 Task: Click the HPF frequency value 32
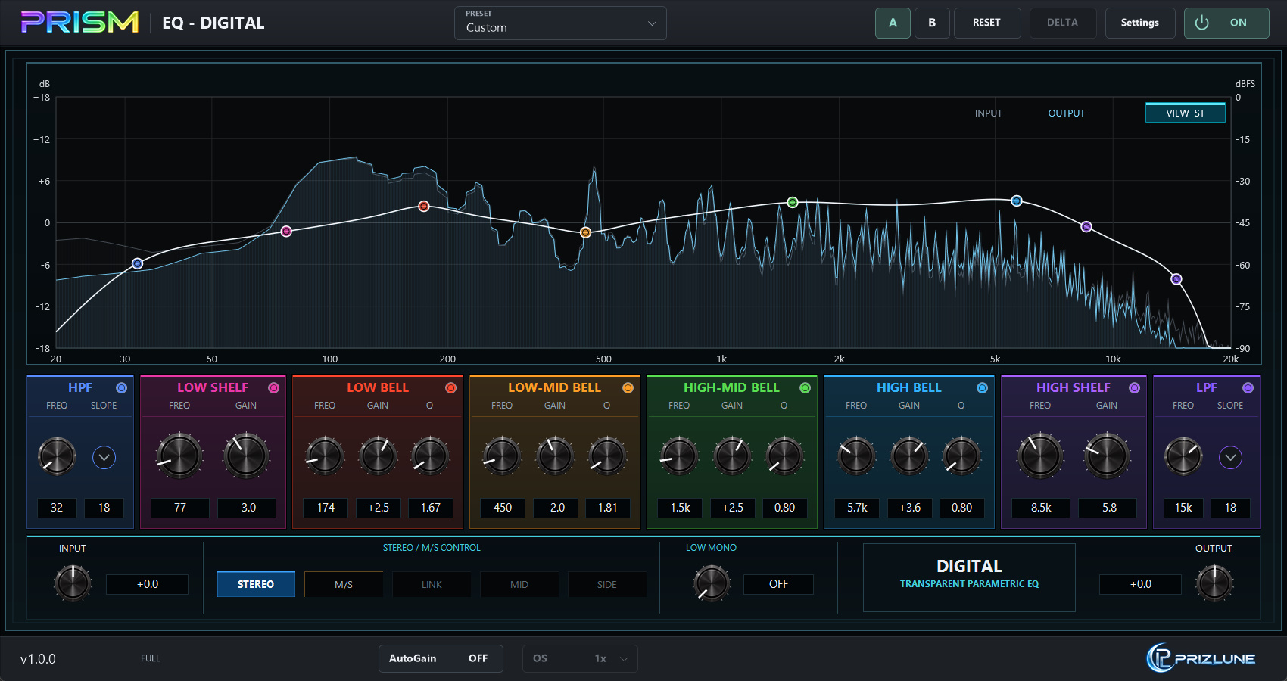(57, 508)
